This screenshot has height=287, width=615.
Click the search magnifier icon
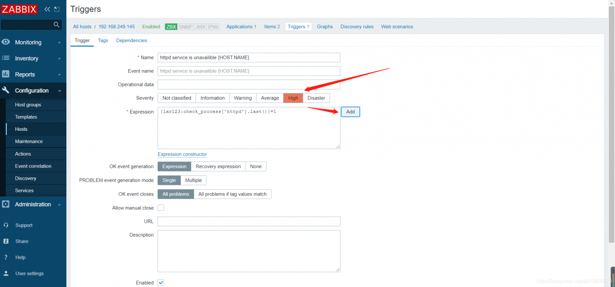pyautogui.click(x=57, y=24)
